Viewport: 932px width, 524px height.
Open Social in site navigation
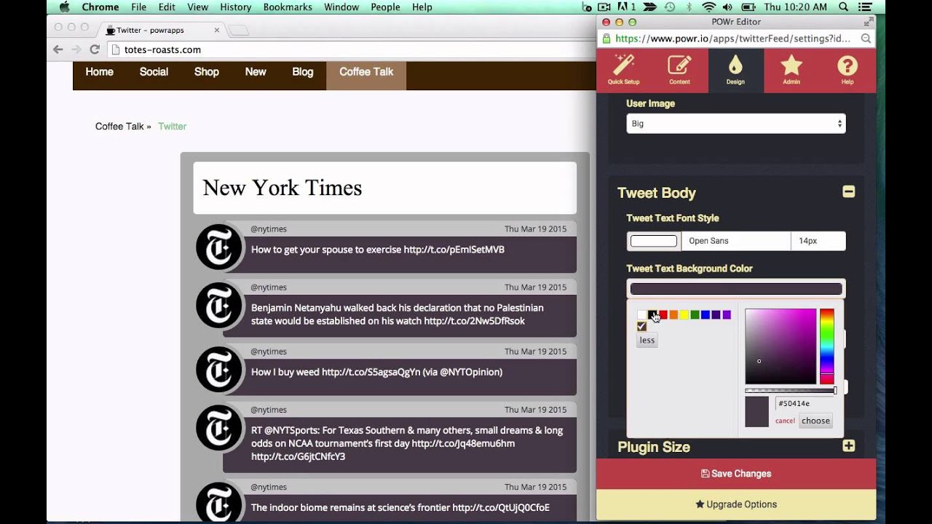pos(154,71)
